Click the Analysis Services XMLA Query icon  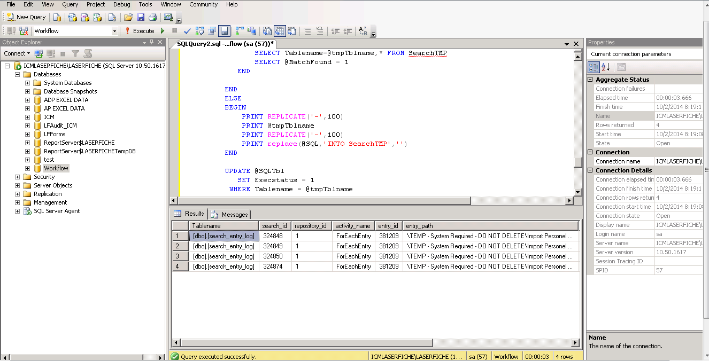[x=97, y=17]
